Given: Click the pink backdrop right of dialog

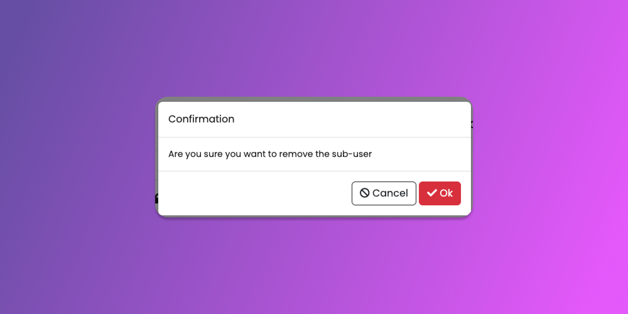Looking at the screenshot, I should (x=549, y=157).
